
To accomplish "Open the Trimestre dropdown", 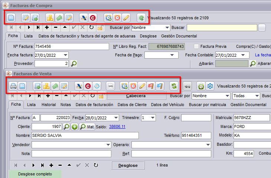I will click(x=153, y=118).
